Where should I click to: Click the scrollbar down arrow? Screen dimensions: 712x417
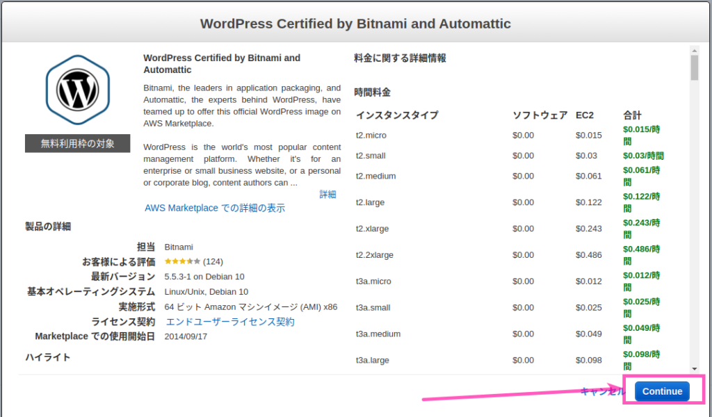(695, 369)
